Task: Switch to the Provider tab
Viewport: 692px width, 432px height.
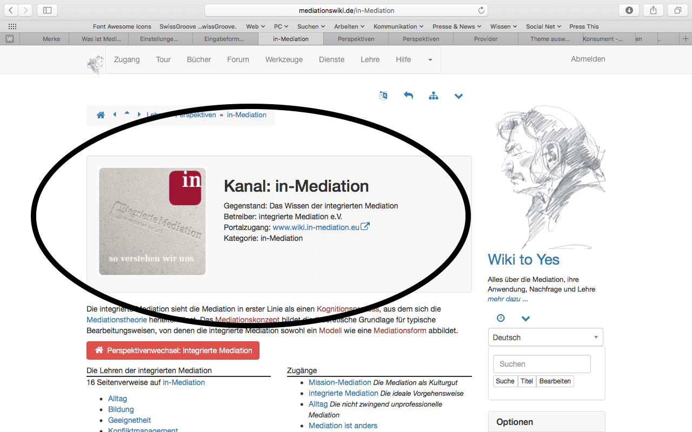Action: [x=485, y=39]
